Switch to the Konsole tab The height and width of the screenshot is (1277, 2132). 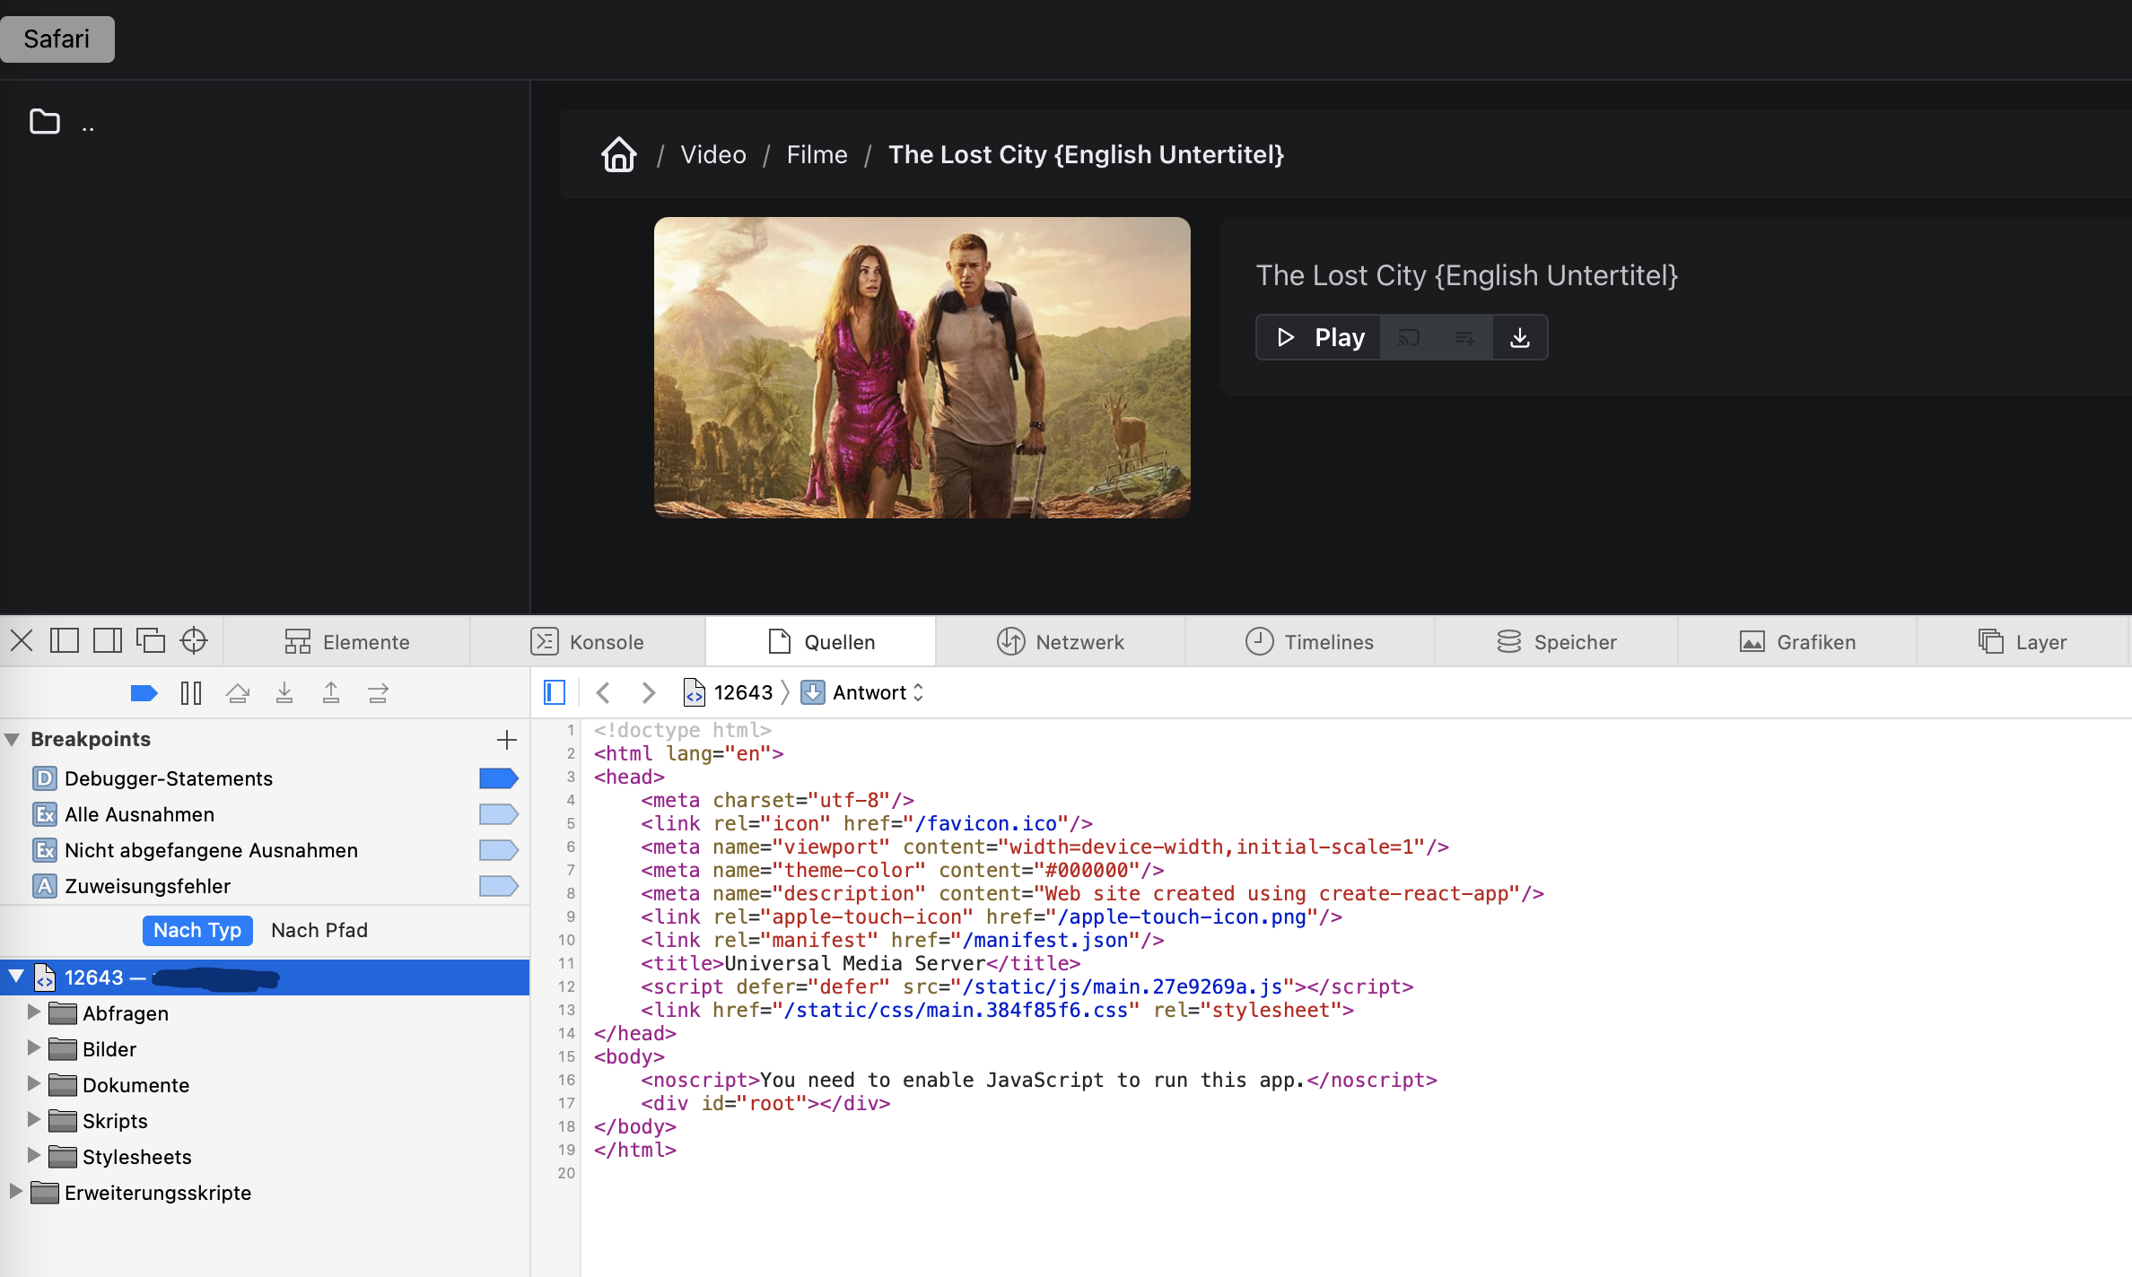[x=588, y=642]
